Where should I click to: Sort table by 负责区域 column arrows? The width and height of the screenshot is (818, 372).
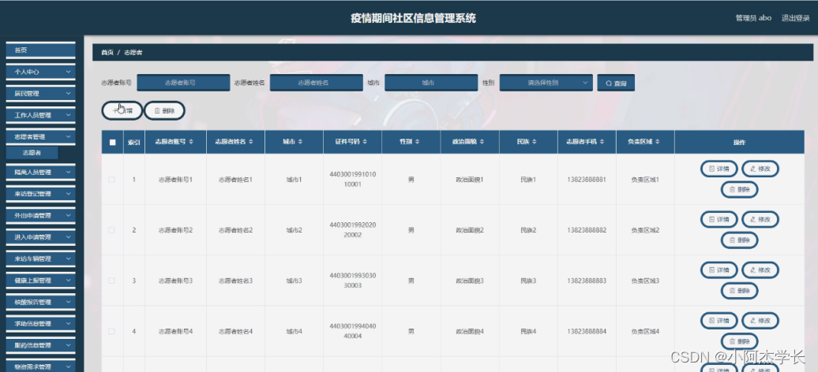[x=657, y=142]
